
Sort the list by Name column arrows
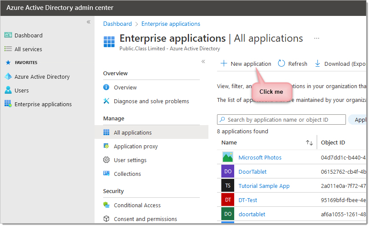coord(309,143)
